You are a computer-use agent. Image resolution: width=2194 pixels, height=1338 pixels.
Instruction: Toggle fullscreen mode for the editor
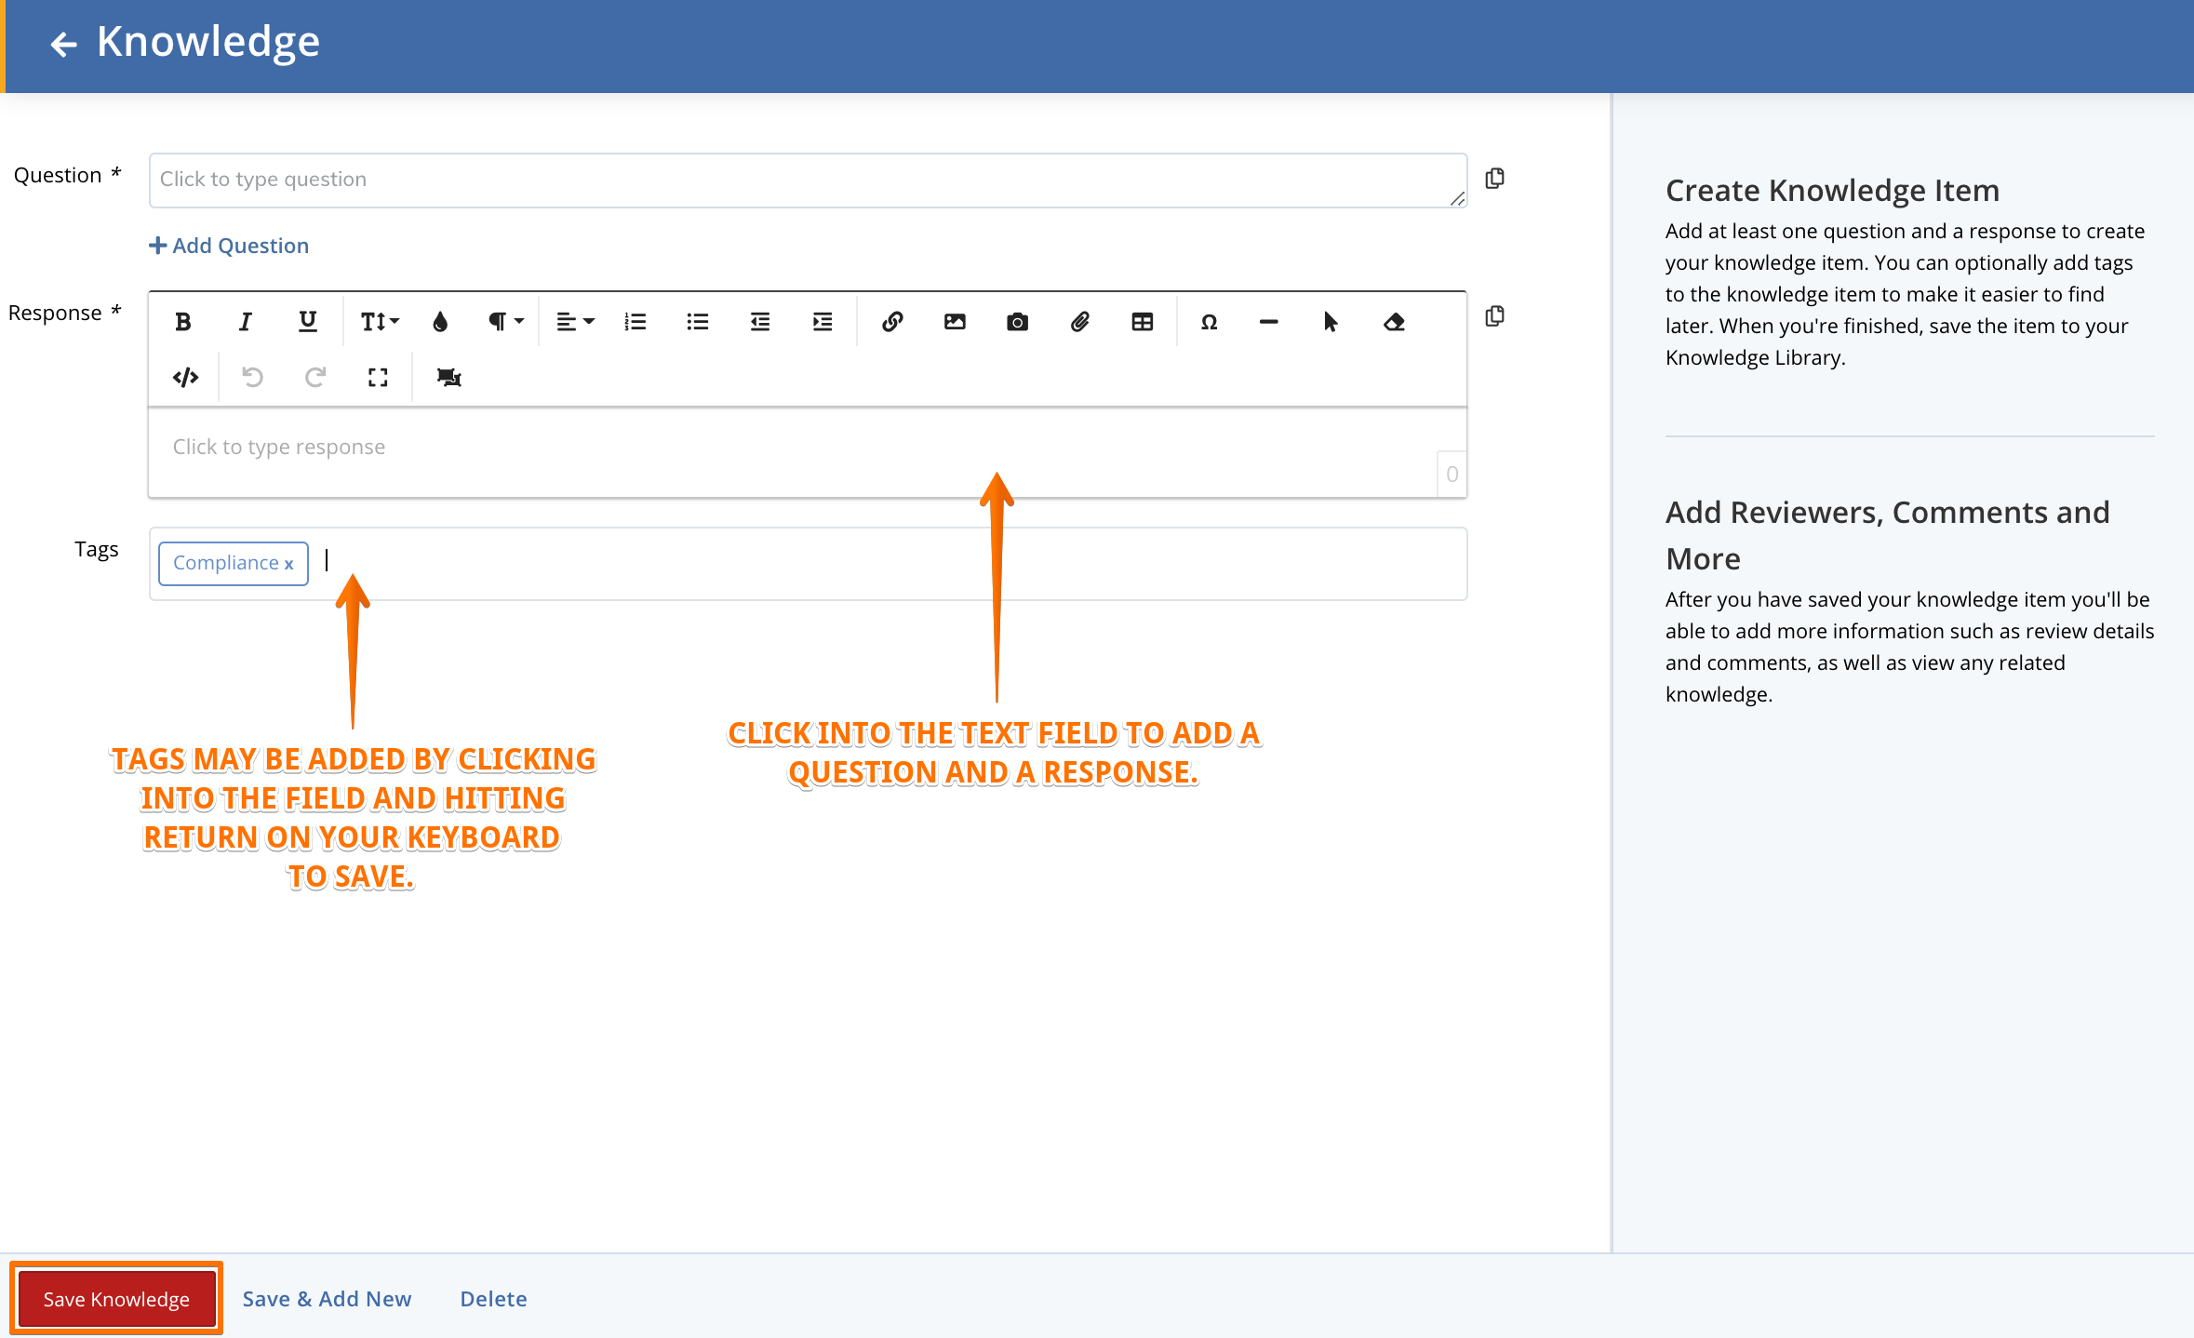[x=378, y=377]
